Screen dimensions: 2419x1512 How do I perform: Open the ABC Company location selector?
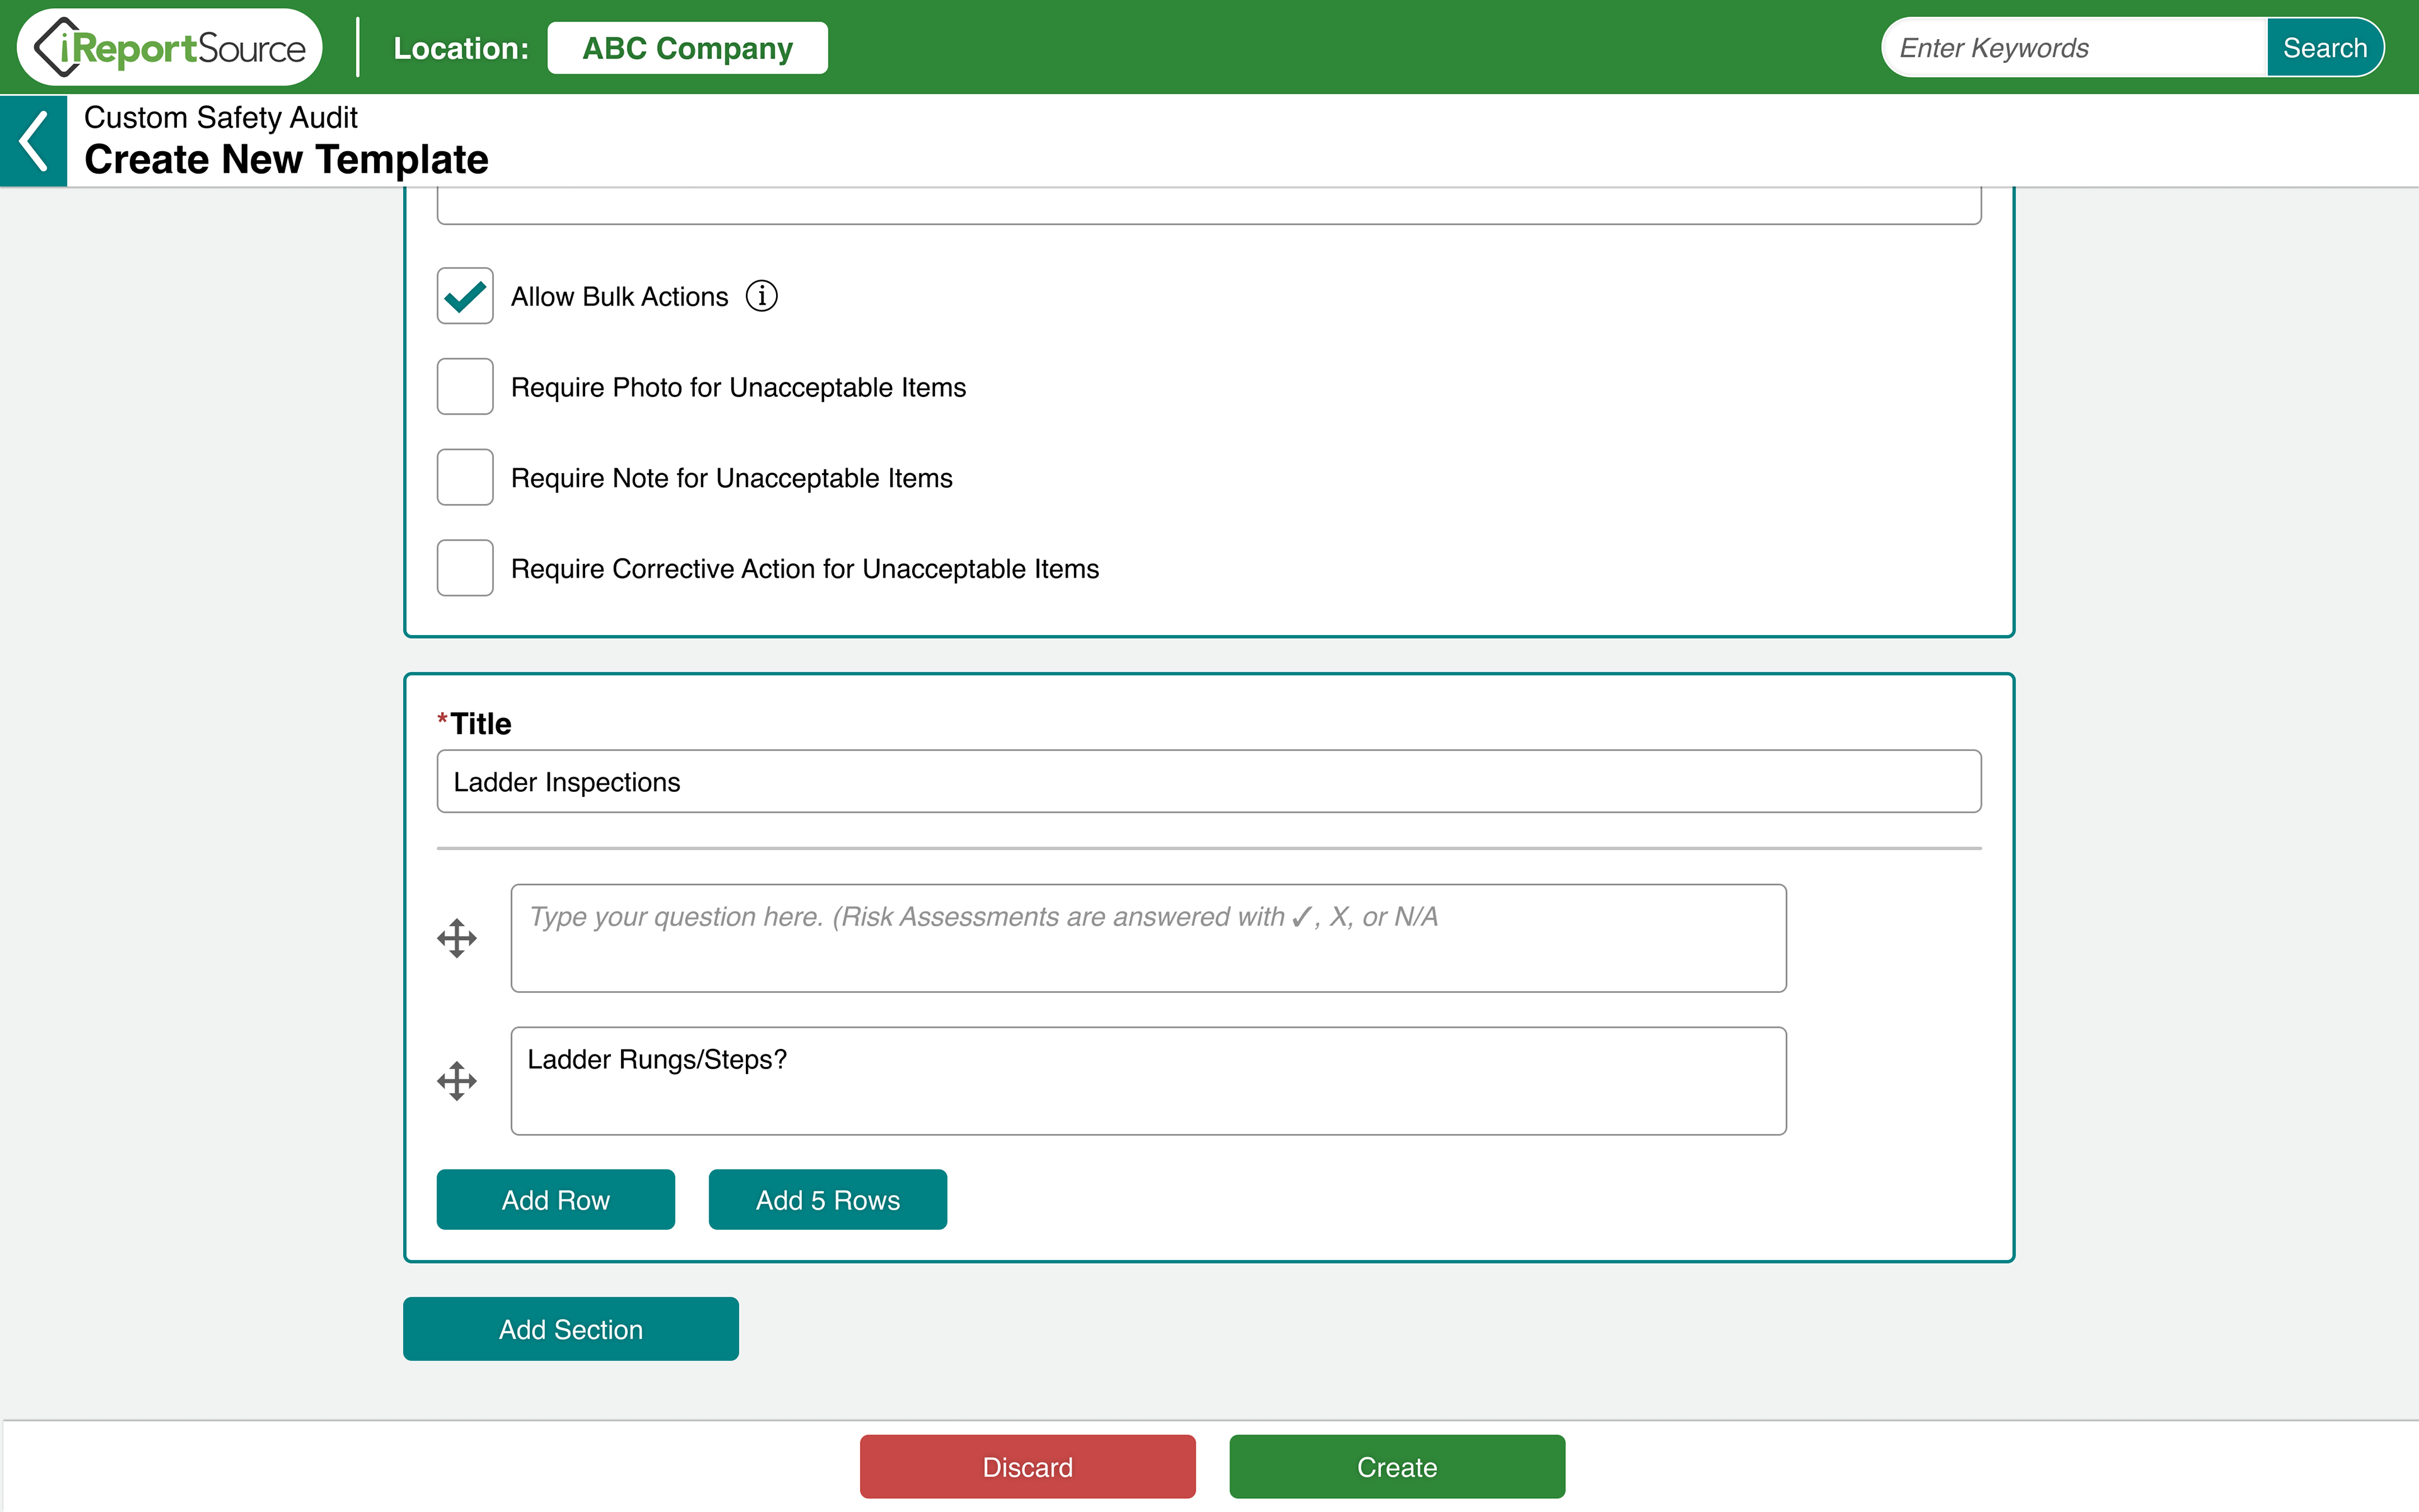(x=688, y=48)
